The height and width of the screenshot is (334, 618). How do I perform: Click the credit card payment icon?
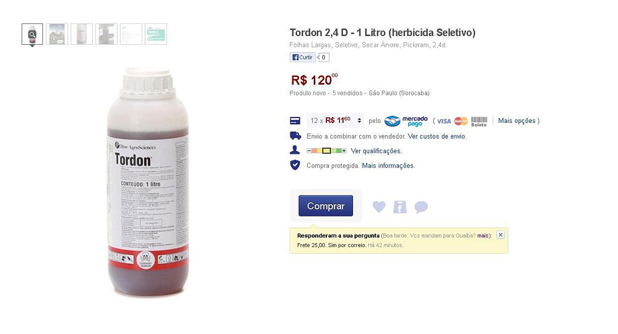(x=295, y=121)
